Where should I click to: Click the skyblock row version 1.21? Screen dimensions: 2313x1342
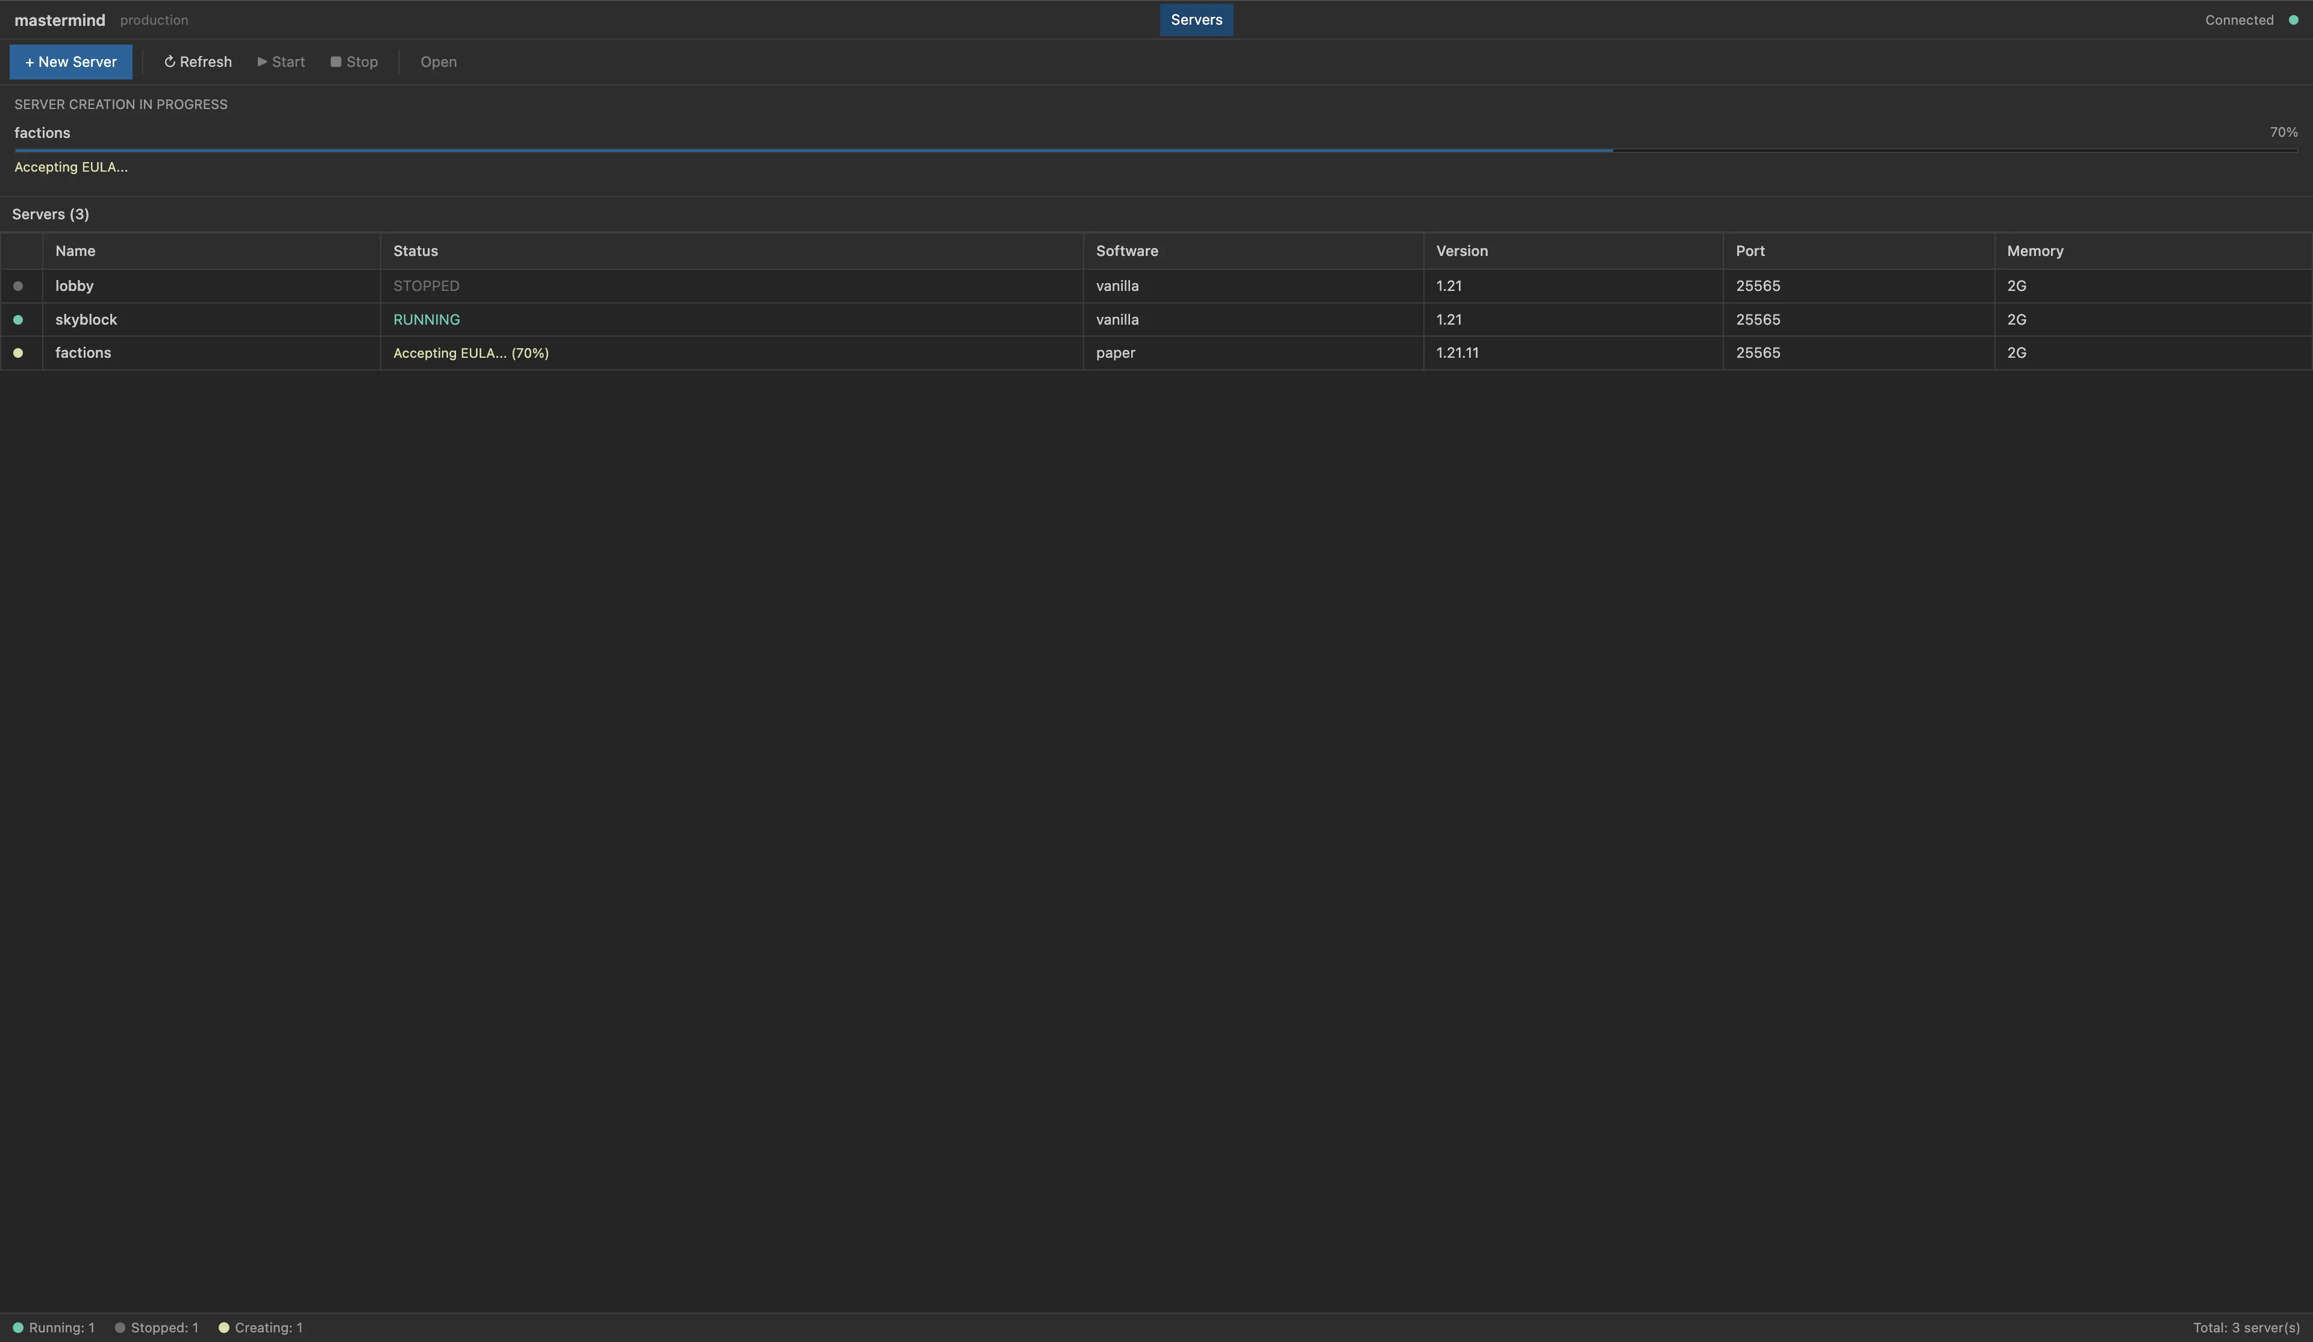coord(1573,319)
